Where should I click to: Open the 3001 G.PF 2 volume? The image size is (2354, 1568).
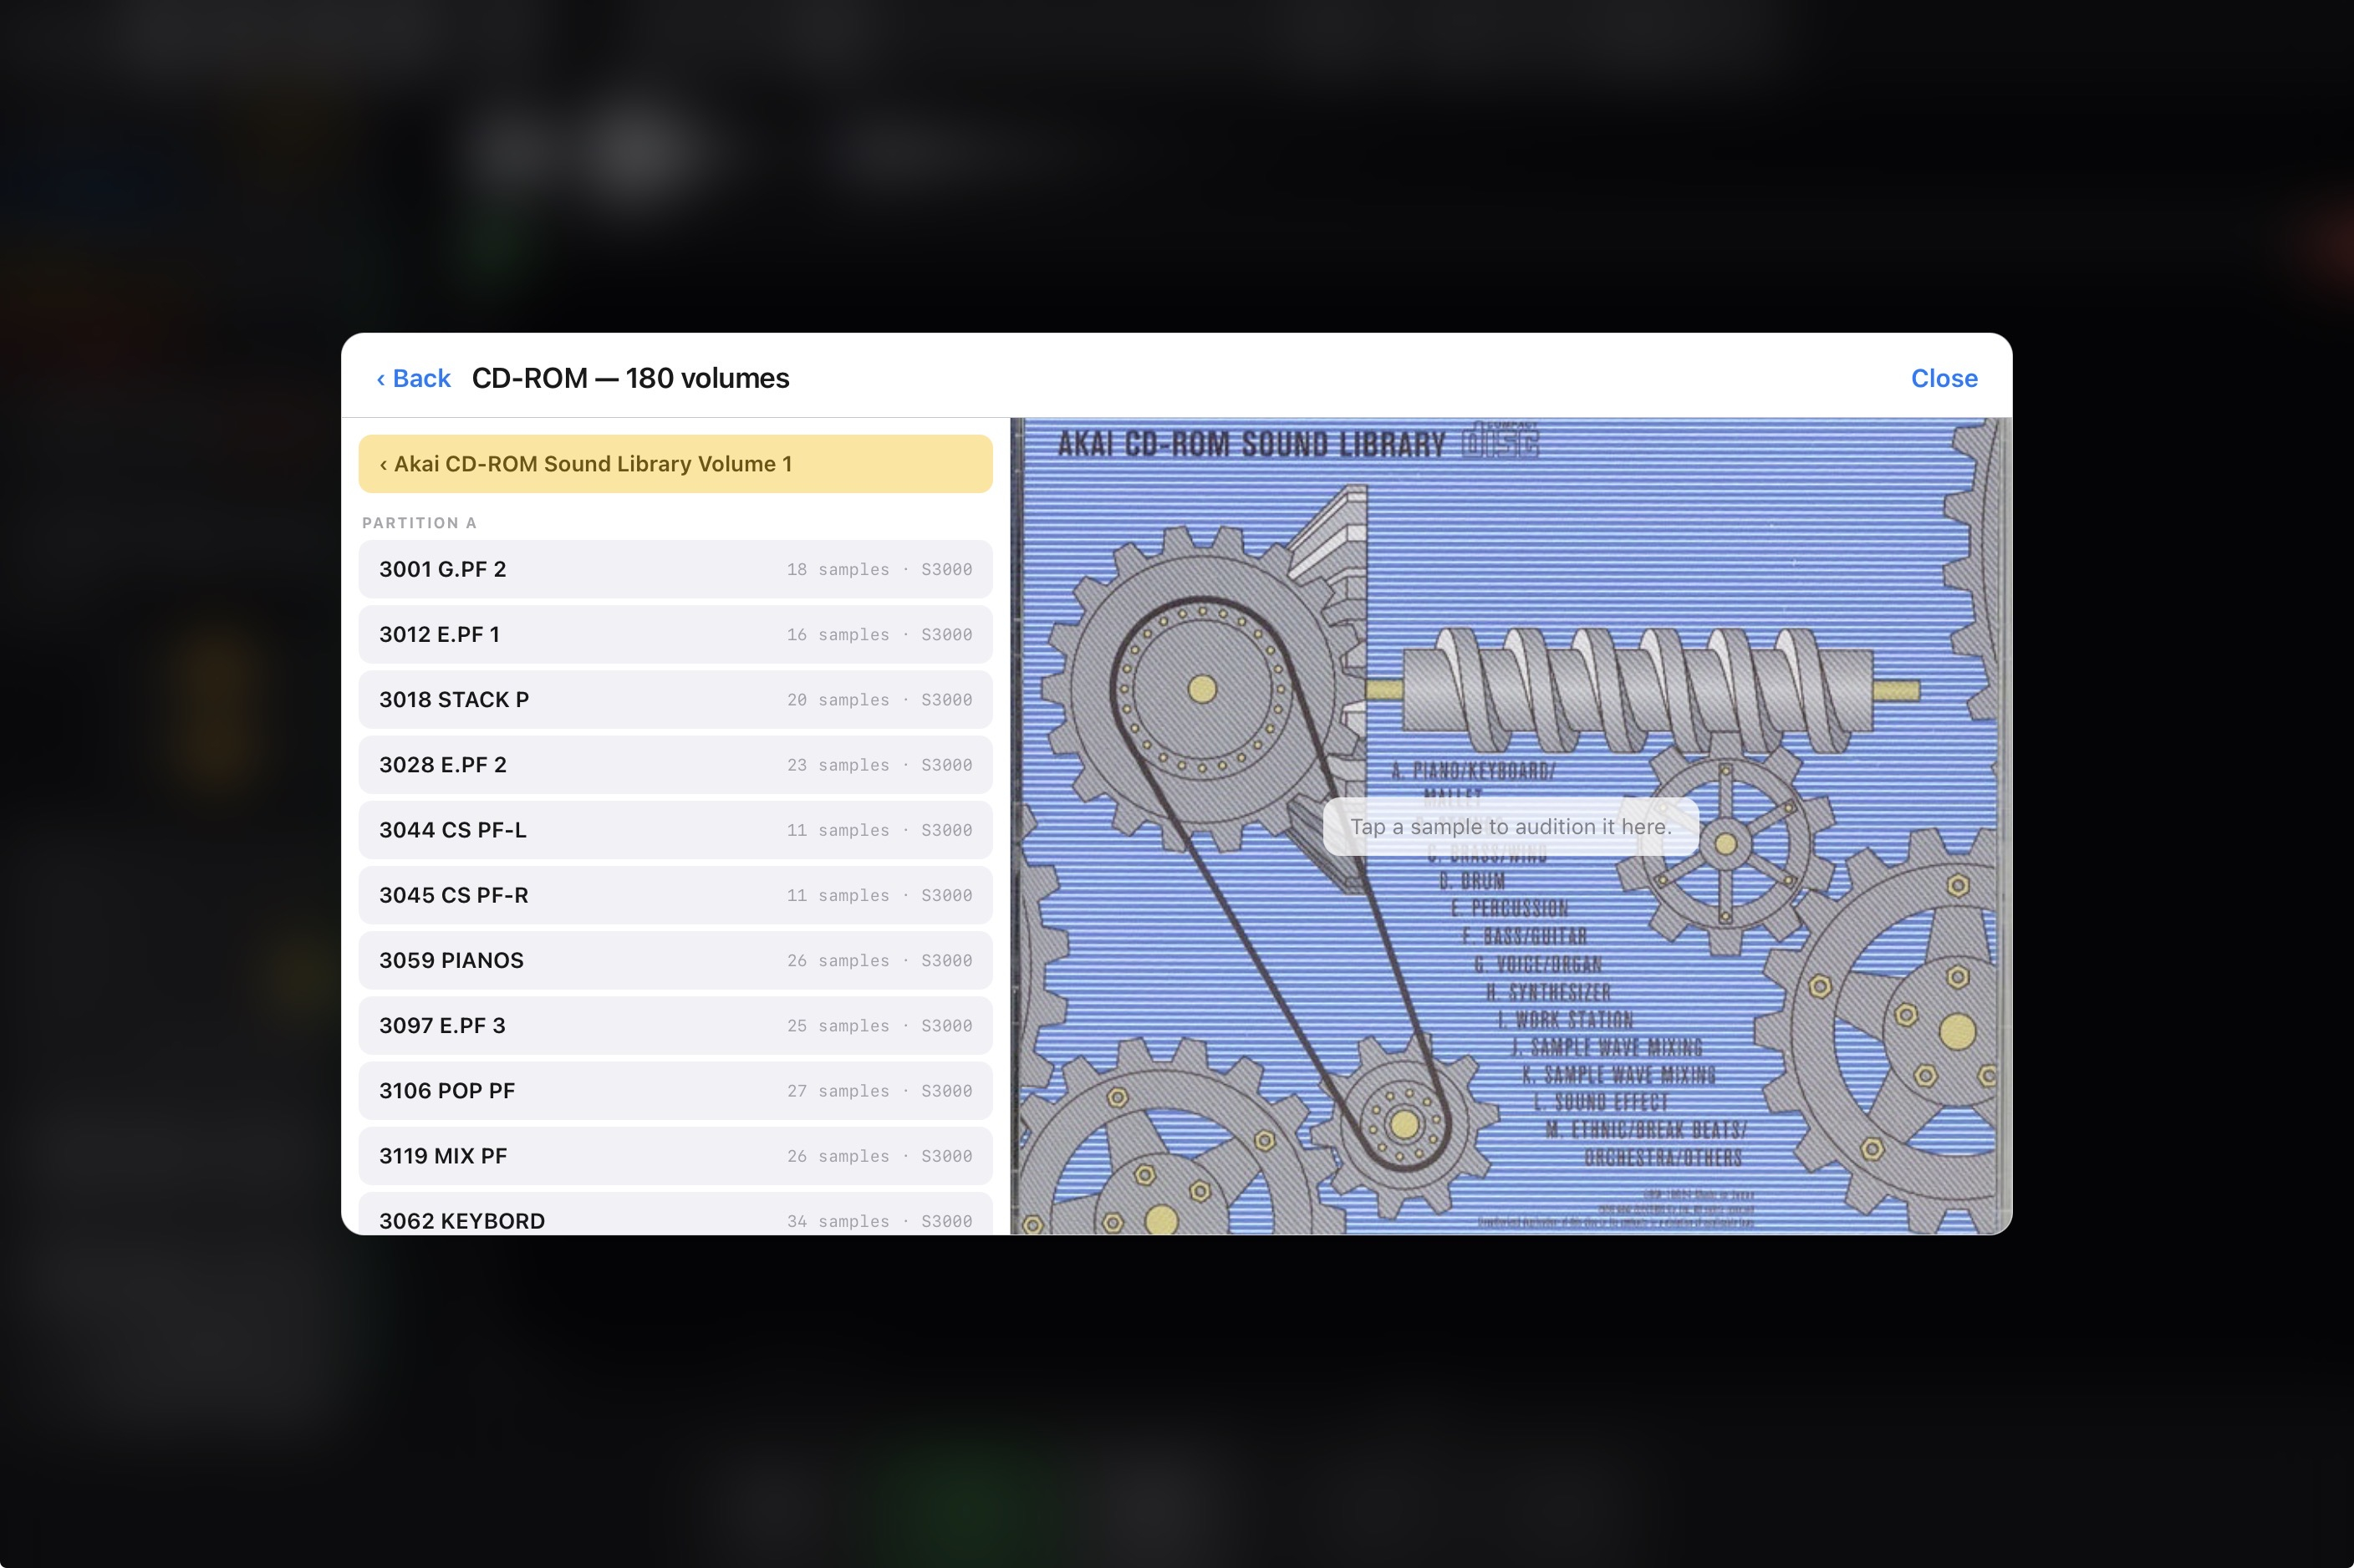pyautogui.click(x=675, y=570)
